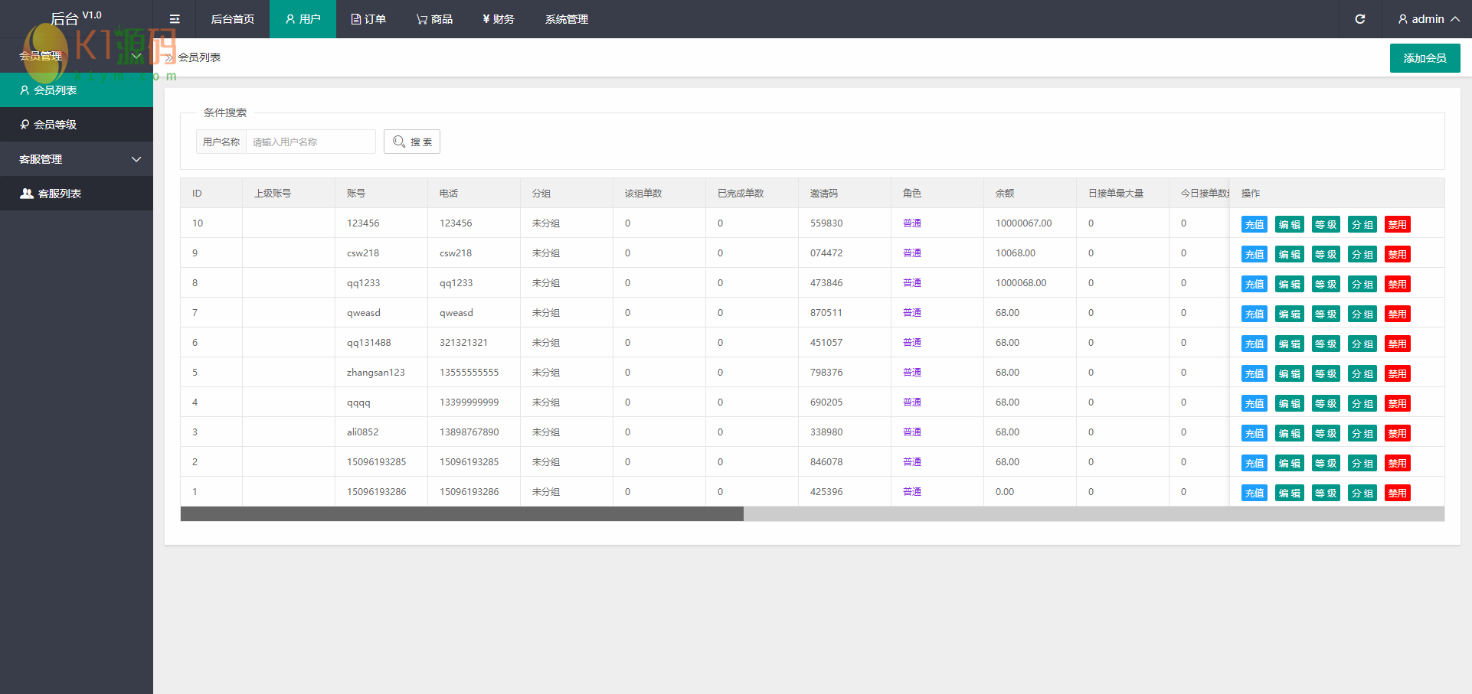Click the 搜索 search button
Screen dimensions: 1472x694
pos(412,142)
